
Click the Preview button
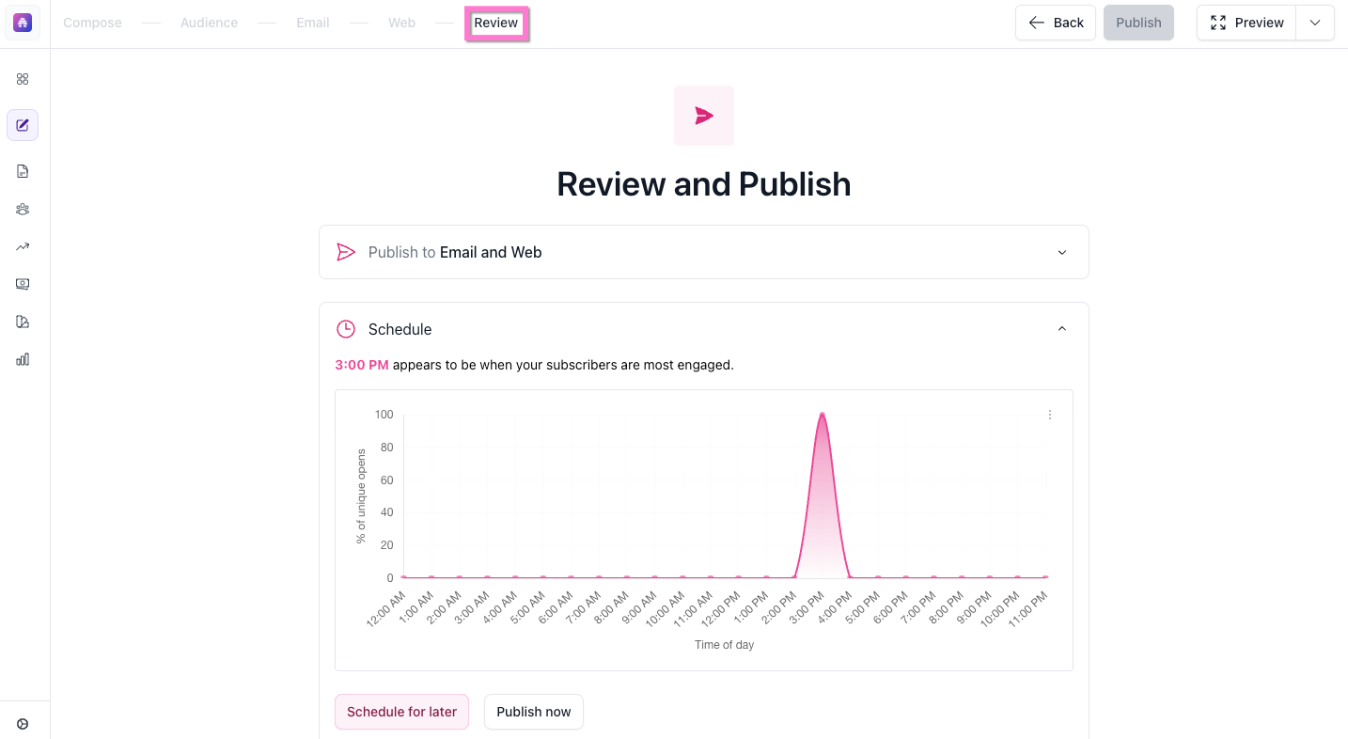tap(1246, 23)
